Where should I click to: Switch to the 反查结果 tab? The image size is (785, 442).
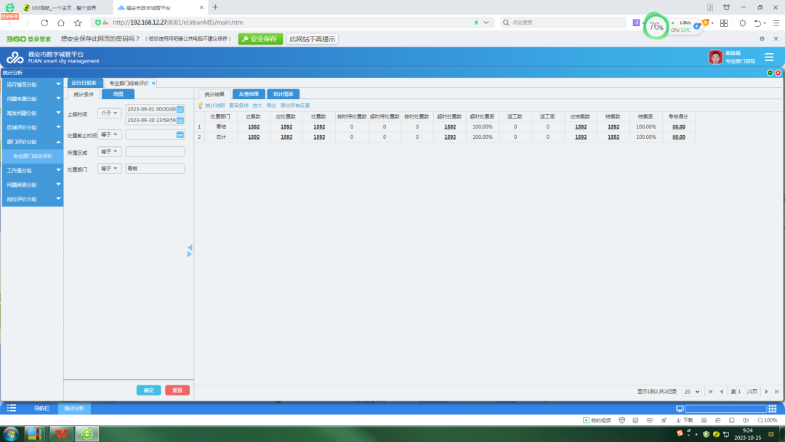coord(249,94)
